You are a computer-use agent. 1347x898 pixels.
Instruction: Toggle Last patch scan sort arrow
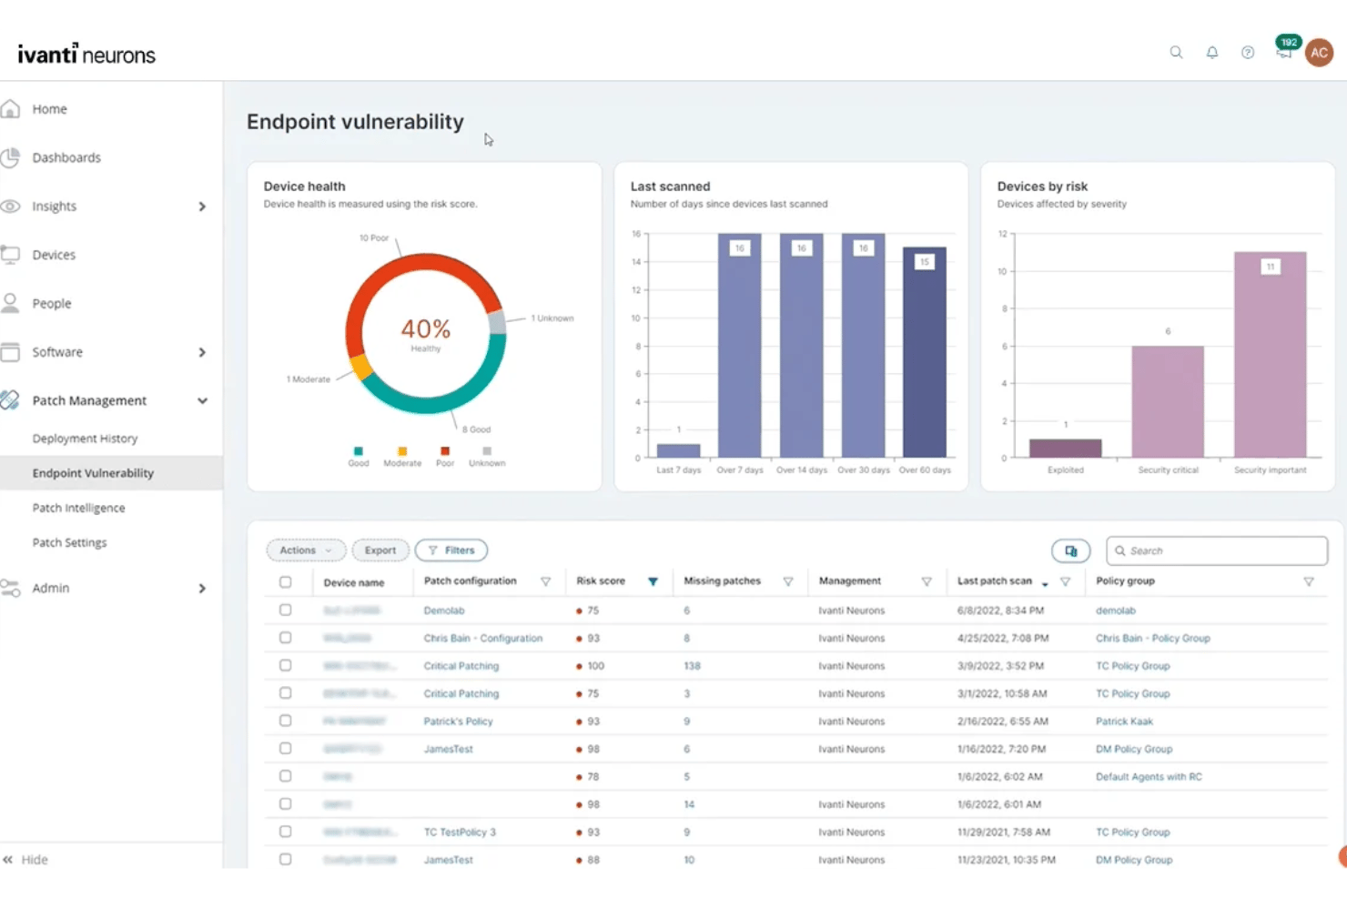[x=1045, y=583]
